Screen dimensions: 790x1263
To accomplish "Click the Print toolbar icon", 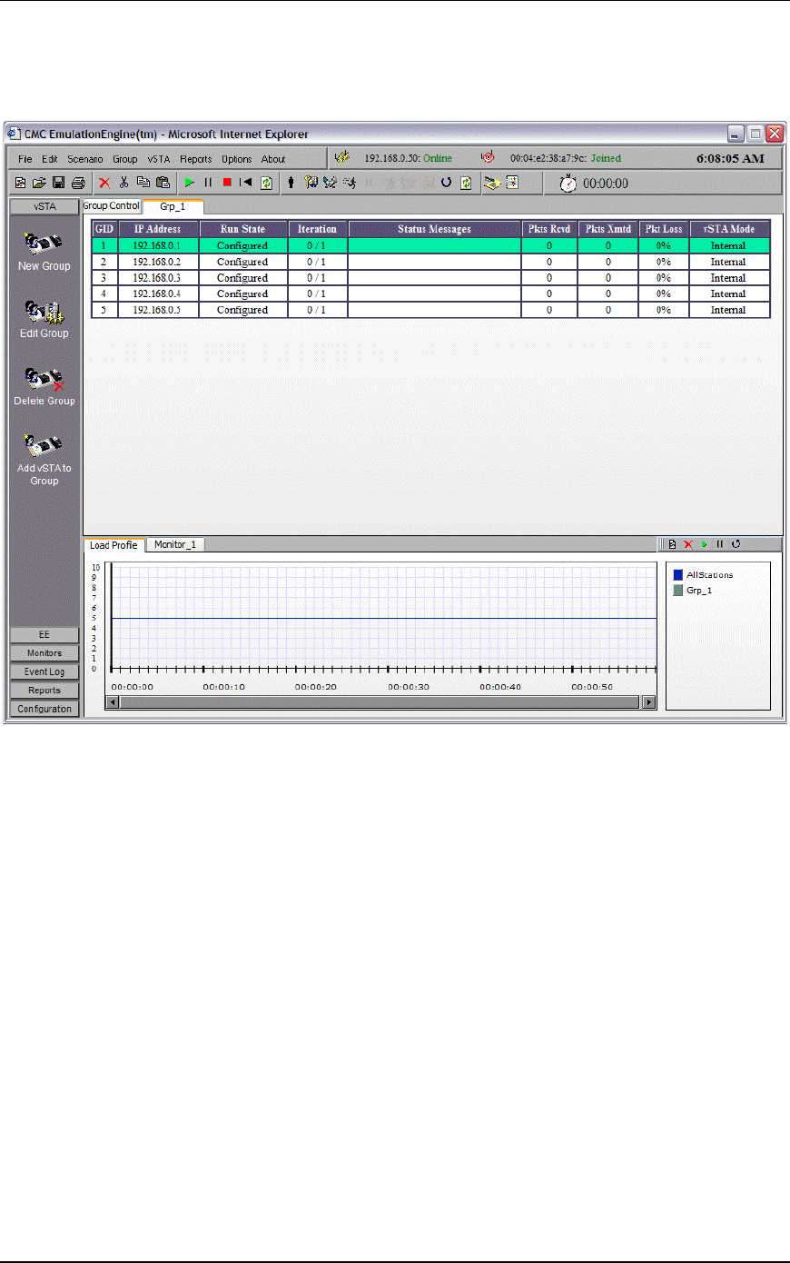I will click(x=78, y=183).
